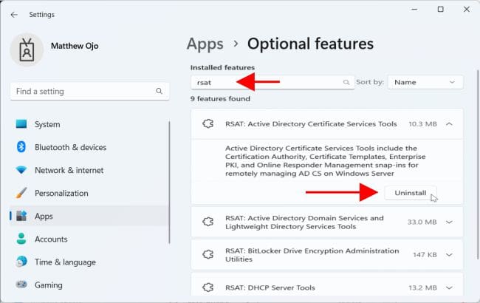480x303 pixels.
Task: Go back using the Settings back arrow
Action: pos(14,15)
